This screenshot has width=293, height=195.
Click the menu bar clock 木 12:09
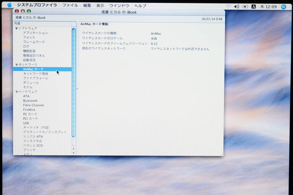tap(268, 7)
